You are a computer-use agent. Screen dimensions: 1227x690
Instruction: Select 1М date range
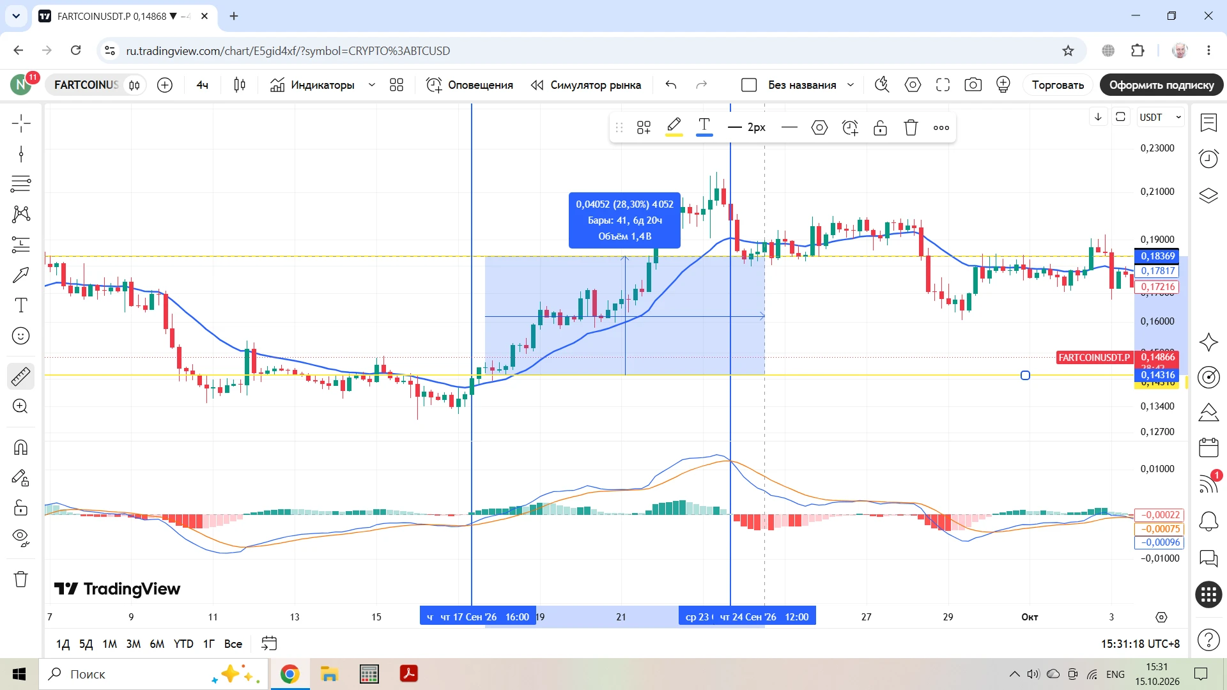click(110, 644)
